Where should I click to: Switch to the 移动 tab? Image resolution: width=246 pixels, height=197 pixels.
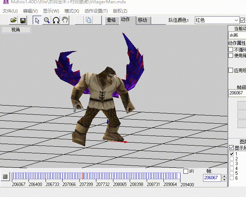pos(143,20)
